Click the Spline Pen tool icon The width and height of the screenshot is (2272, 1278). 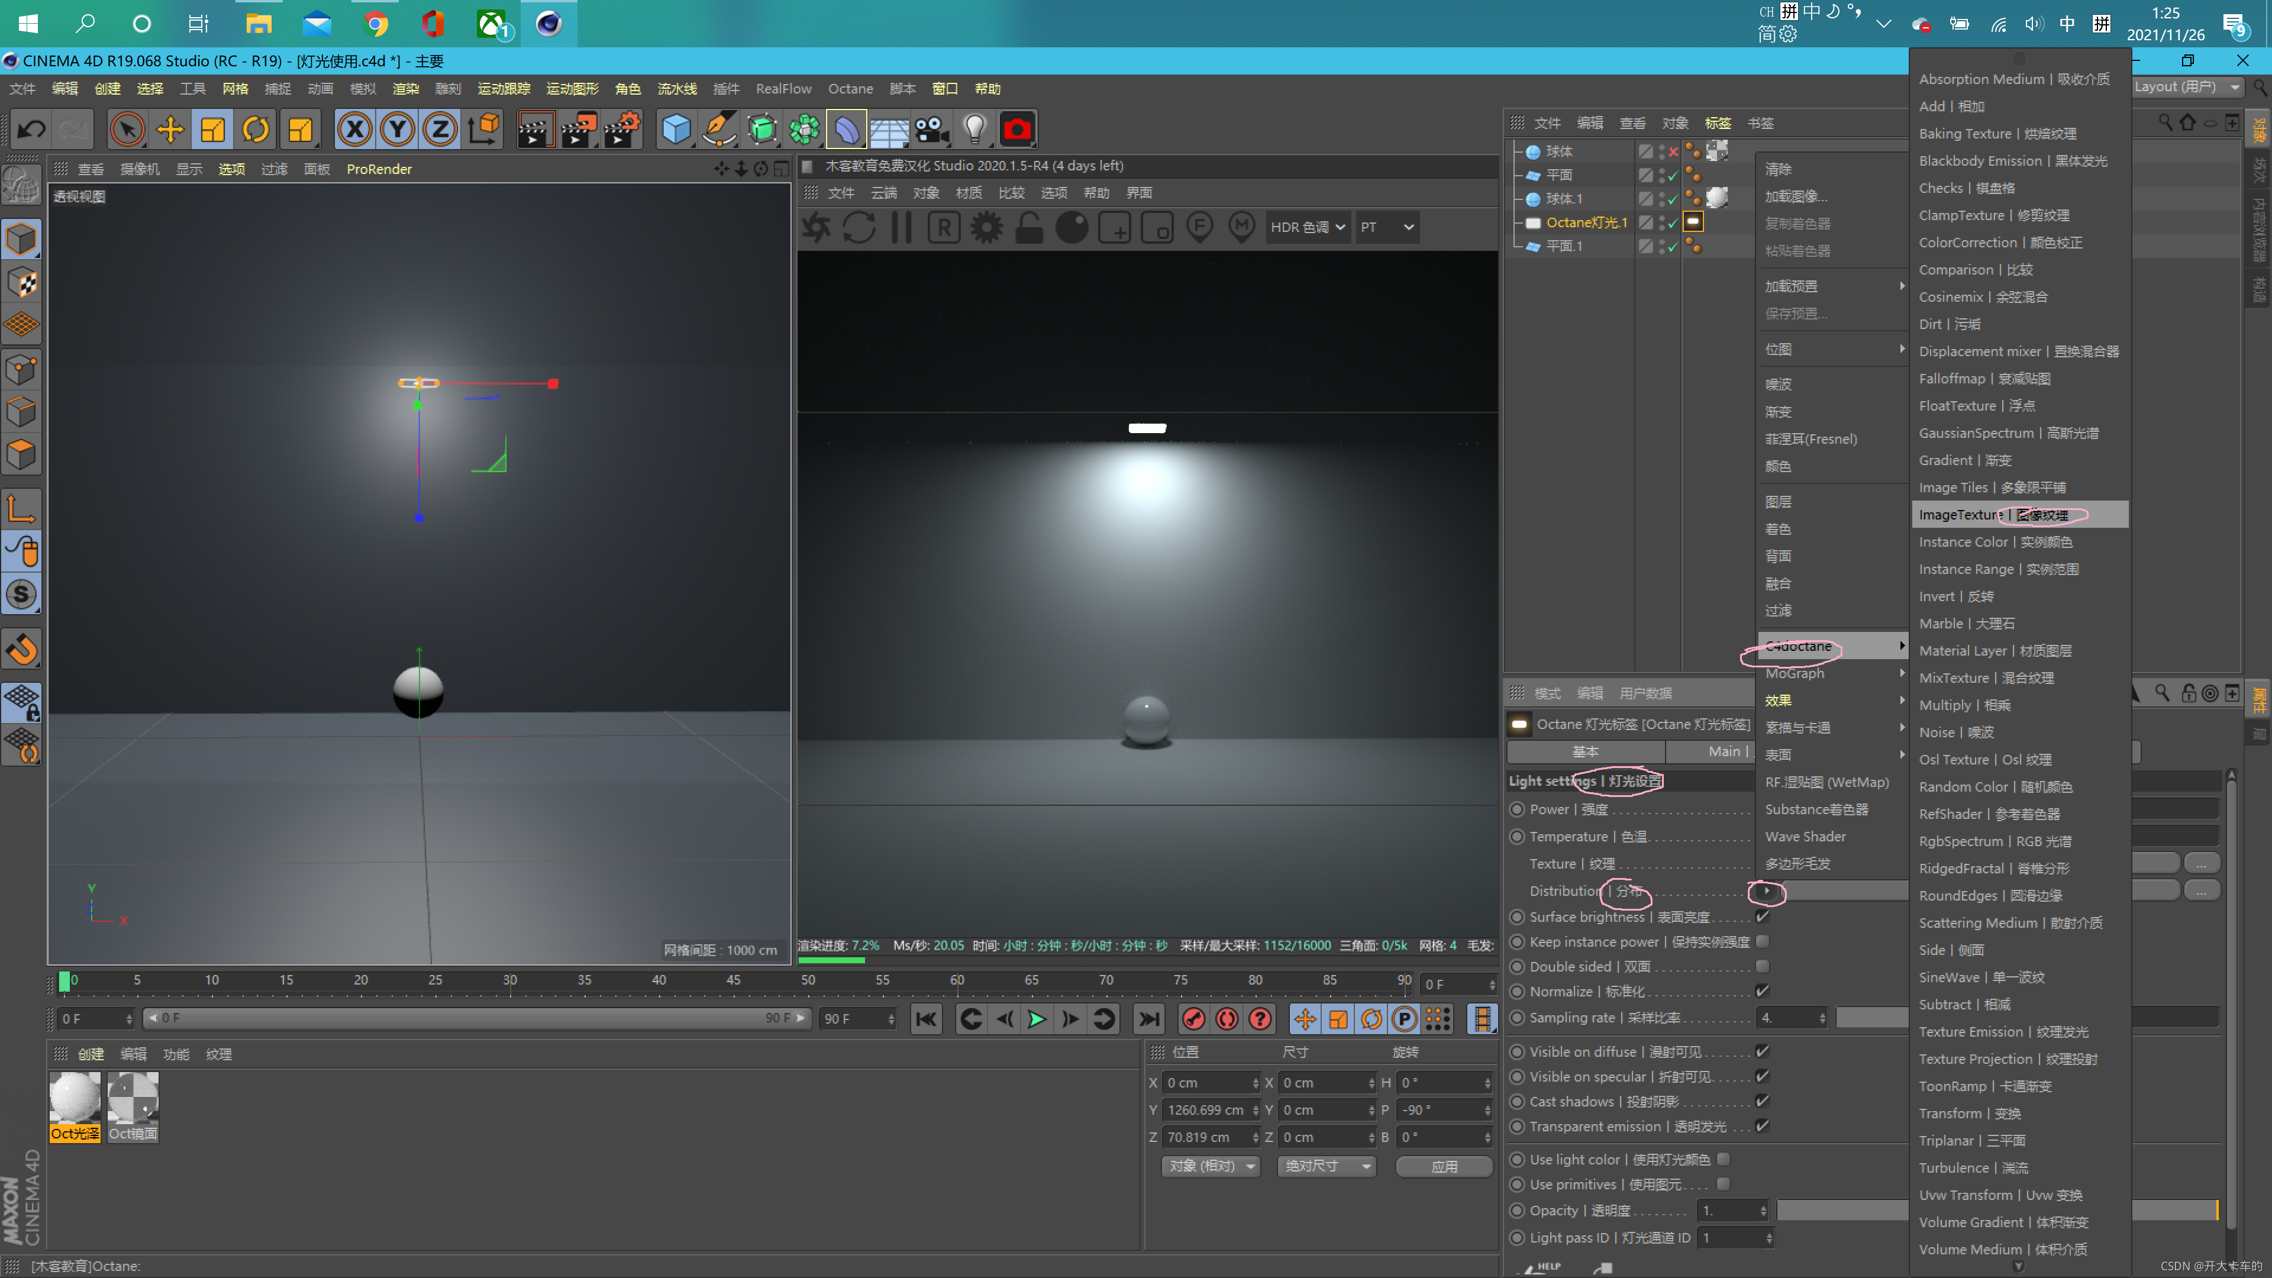pyautogui.click(x=719, y=130)
